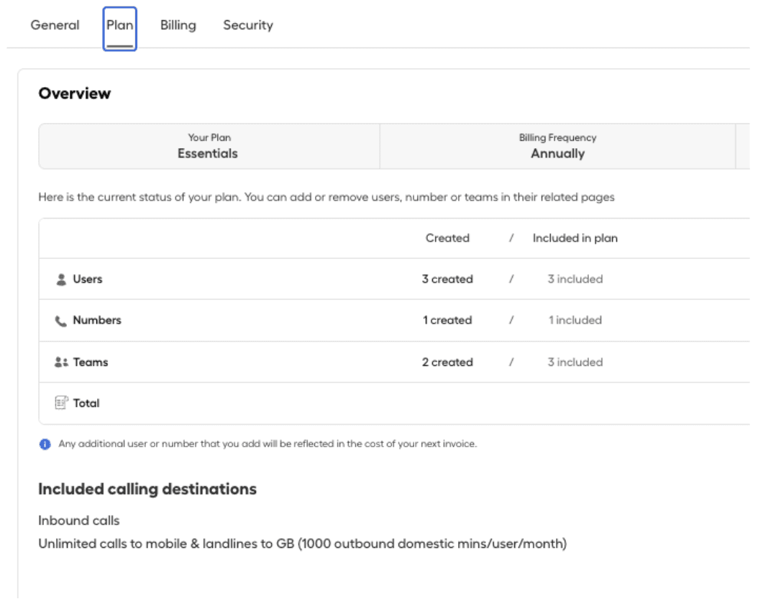Switch to the General tab
Screen dimensions: 781x604
point(55,25)
